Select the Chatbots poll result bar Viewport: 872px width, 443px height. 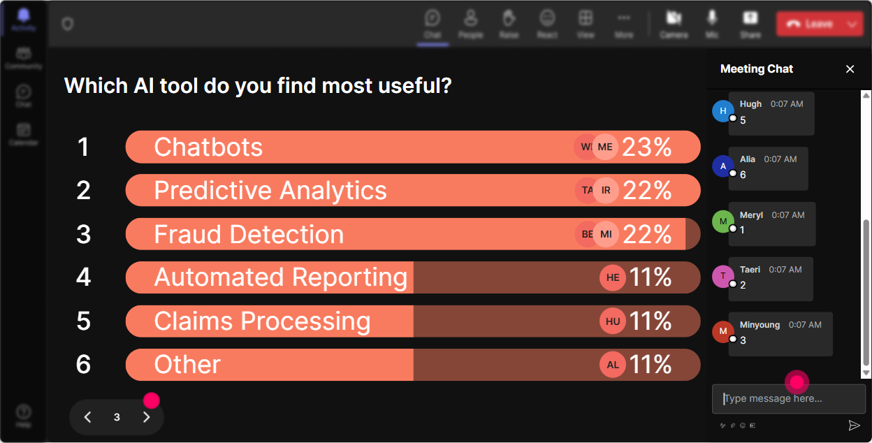pos(413,147)
